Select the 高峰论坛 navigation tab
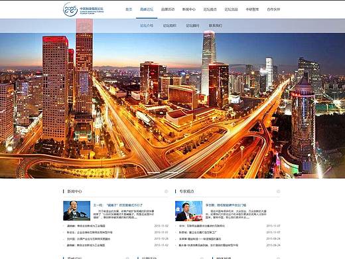This screenshot has width=345, height=259. 147,9
